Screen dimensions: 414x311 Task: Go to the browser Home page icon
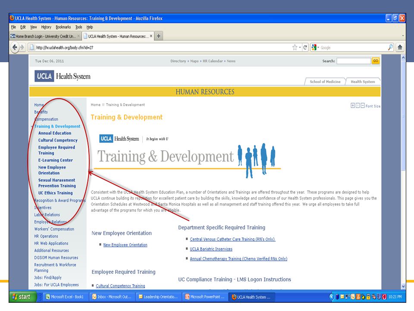pos(400,48)
